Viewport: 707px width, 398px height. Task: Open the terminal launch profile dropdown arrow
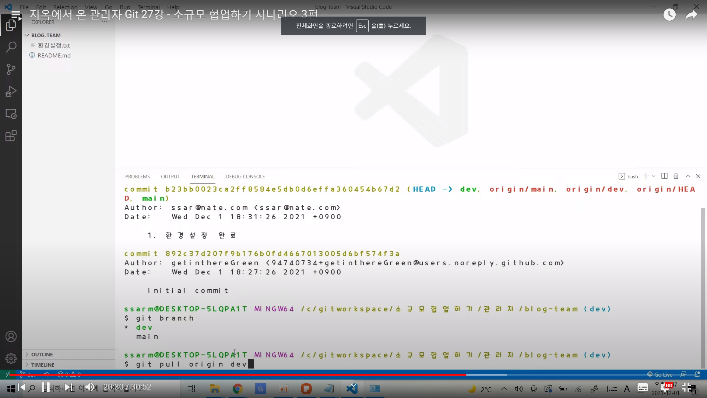[x=654, y=176]
